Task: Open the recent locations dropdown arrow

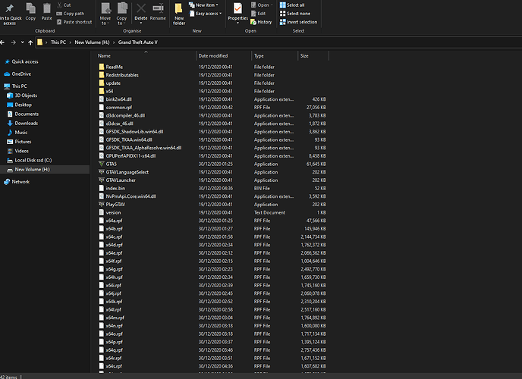Action: pyautogui.click(x=22, y=42)
